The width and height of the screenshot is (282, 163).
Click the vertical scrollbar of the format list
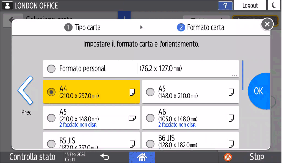click(x=243, y=75)
